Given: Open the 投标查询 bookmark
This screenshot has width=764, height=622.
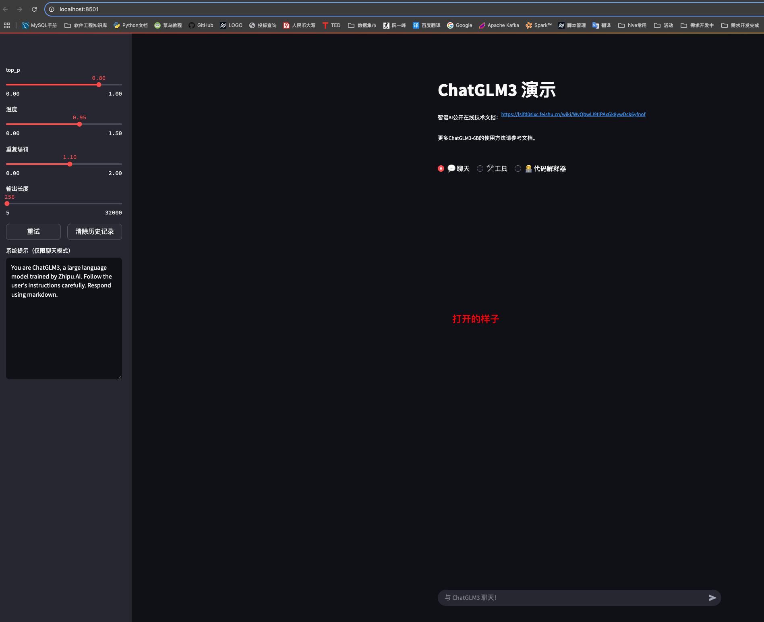Looking at the screenshot, I should tap(263, 25).
